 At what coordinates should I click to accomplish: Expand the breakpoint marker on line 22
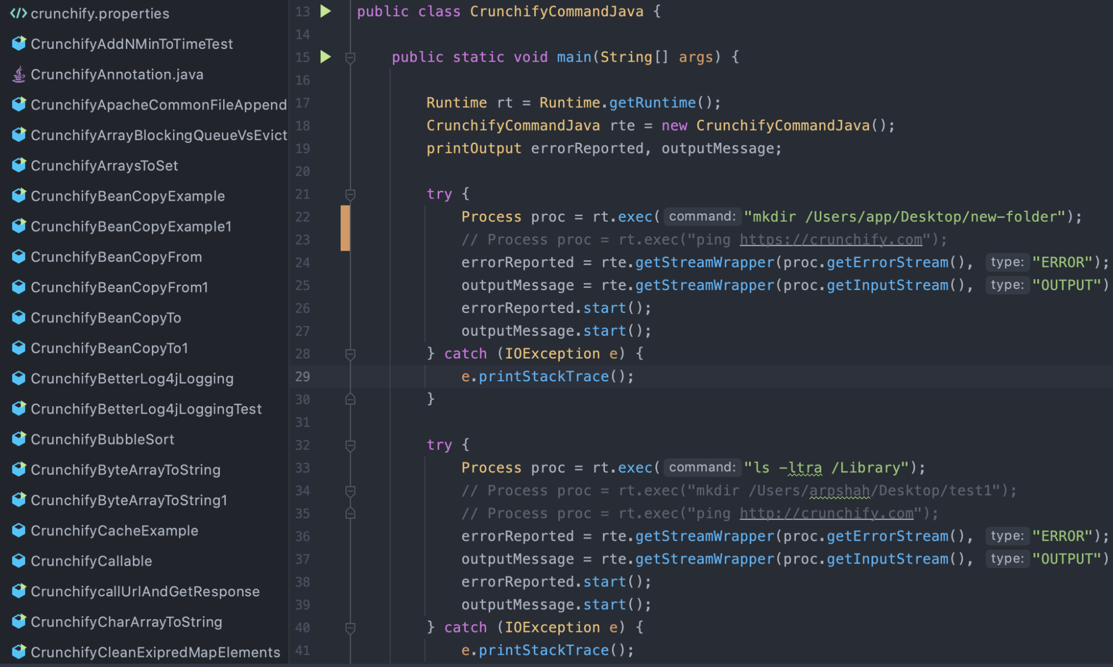[x=343, y=217]
